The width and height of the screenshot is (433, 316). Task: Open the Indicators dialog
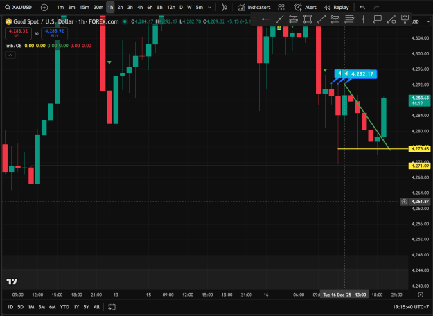tap(254, 8)
